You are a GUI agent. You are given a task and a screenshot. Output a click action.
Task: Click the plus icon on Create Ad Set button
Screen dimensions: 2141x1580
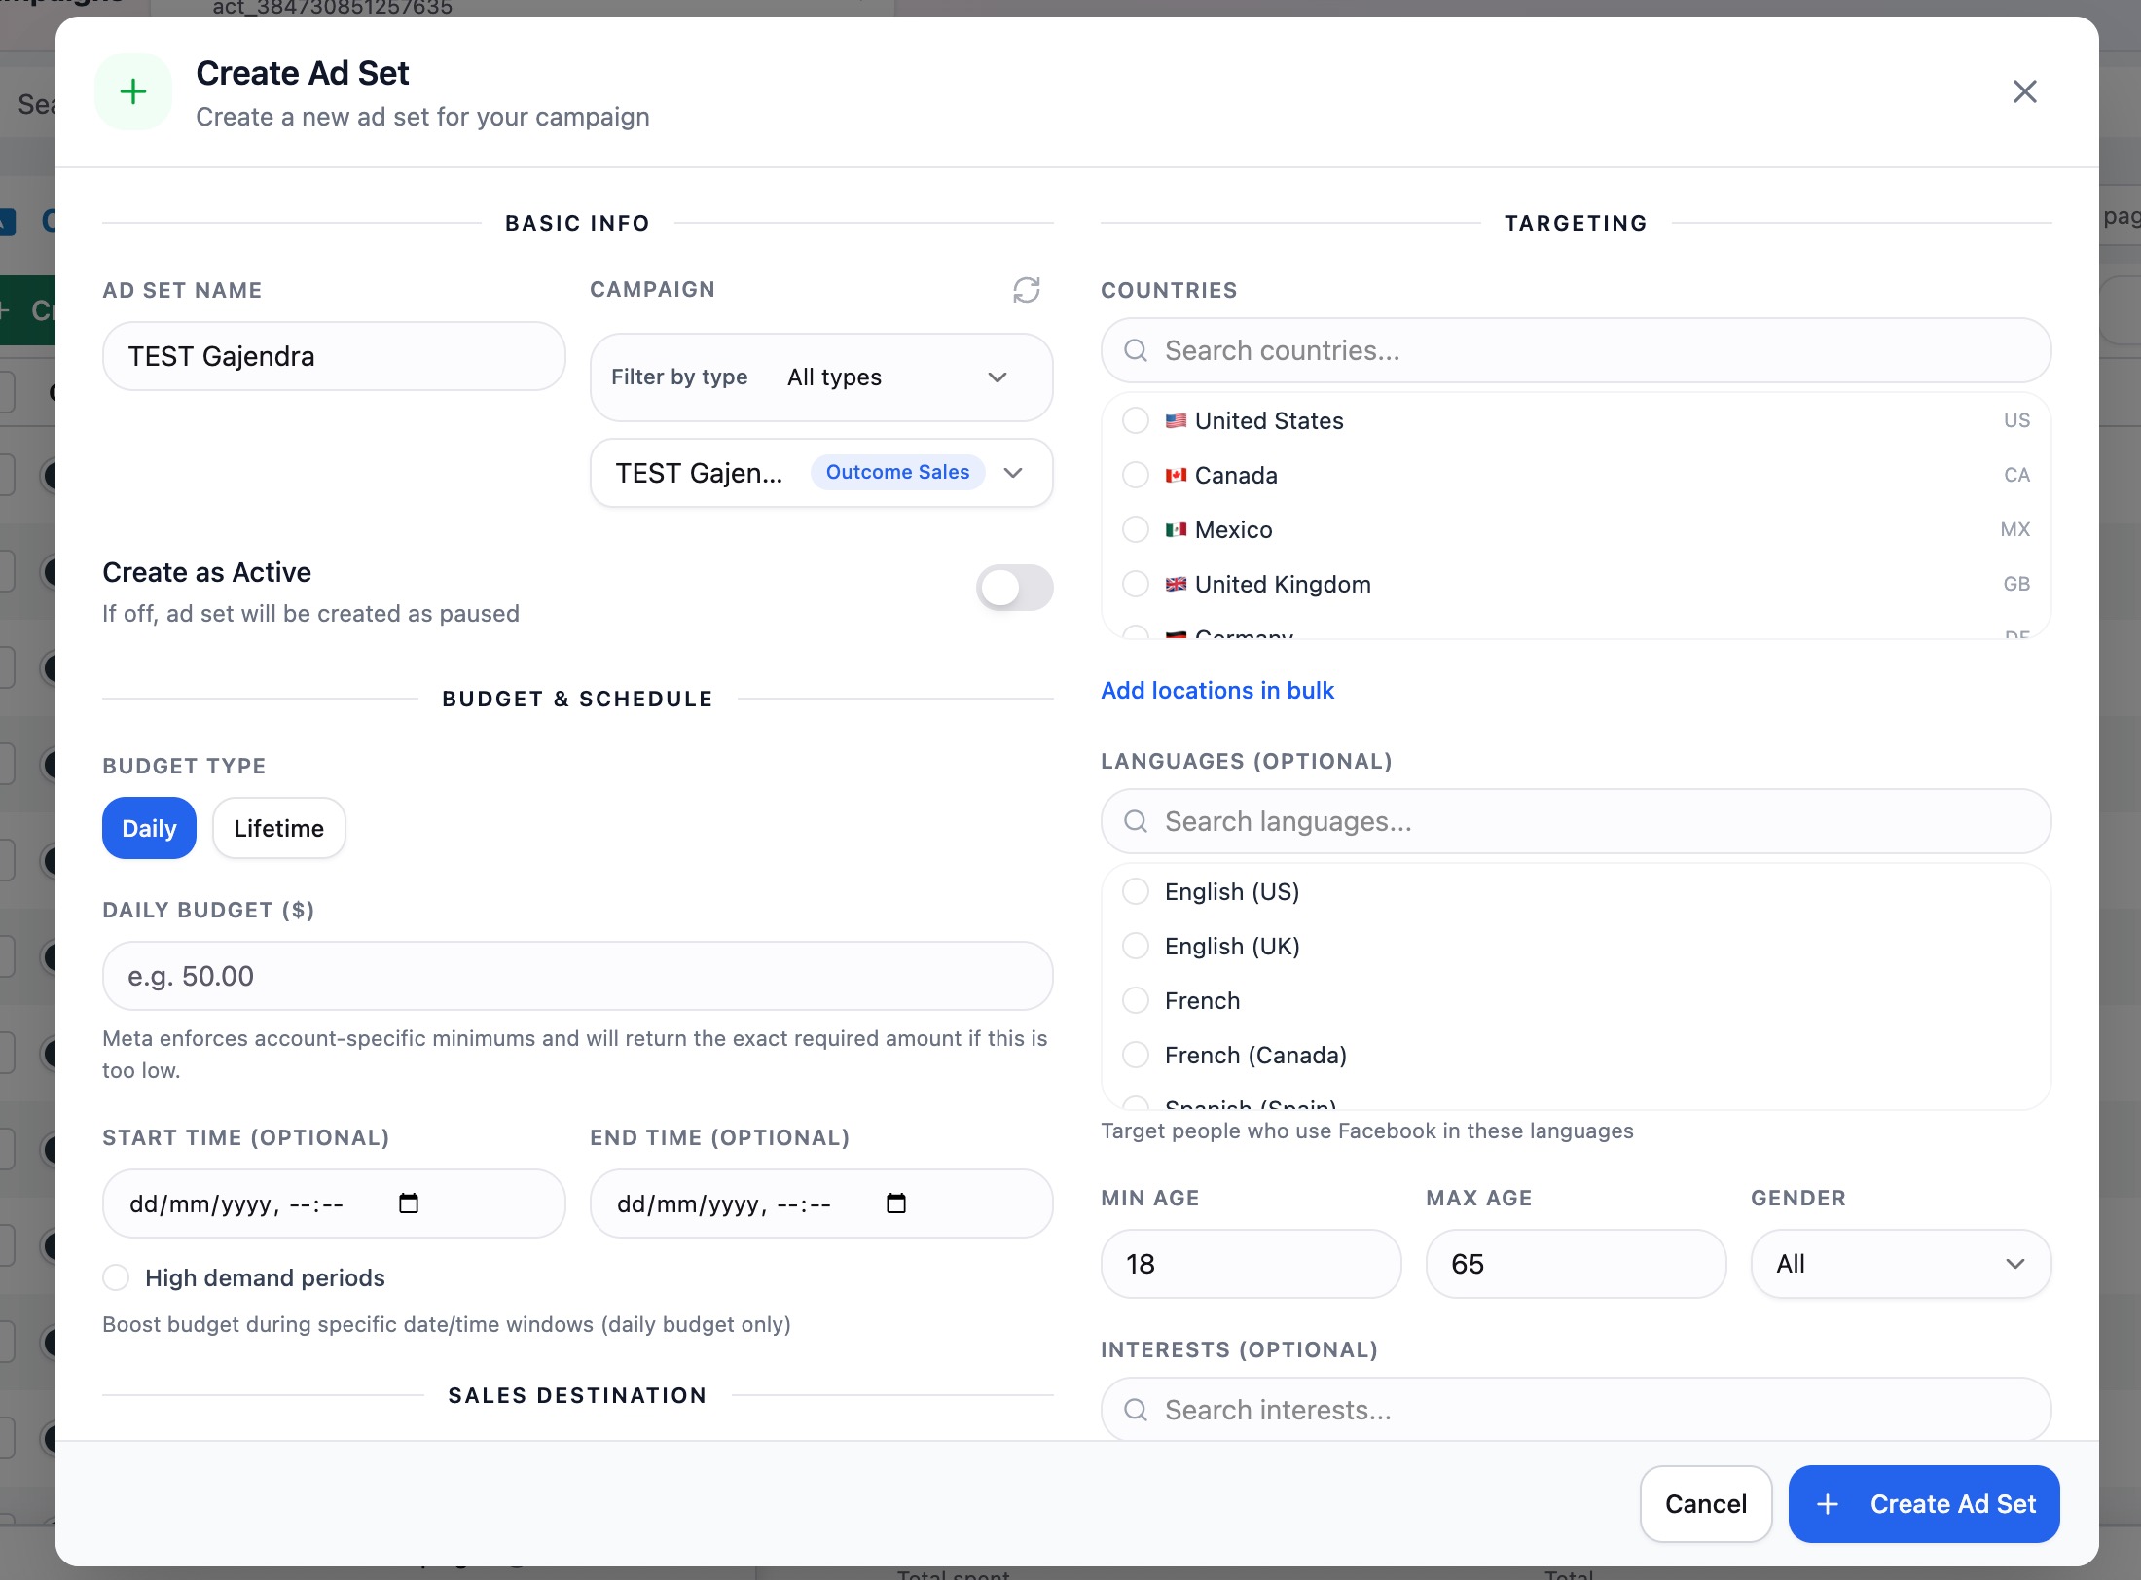[1828, 1503]
